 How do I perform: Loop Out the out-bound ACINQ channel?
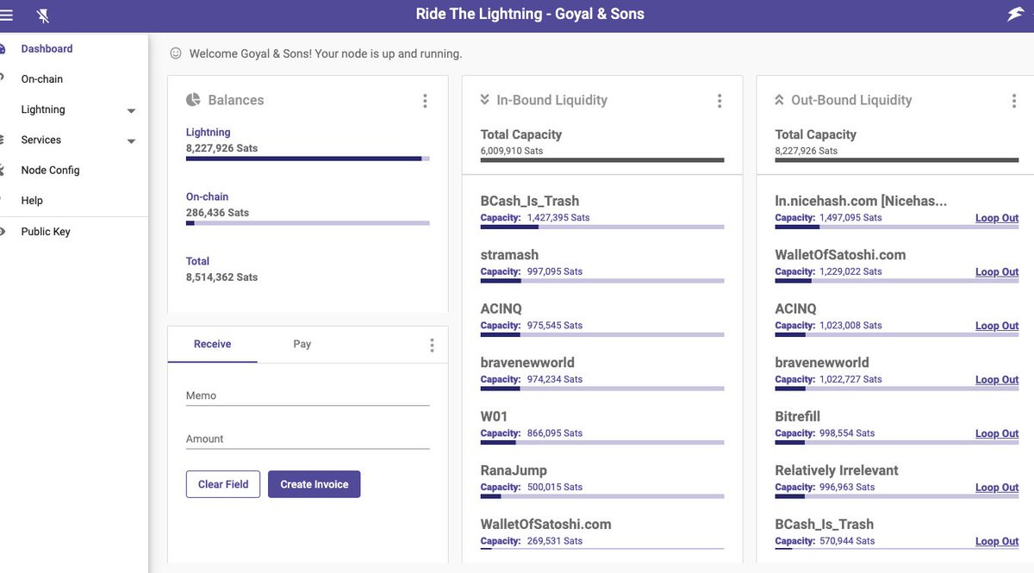coord(997,326)
